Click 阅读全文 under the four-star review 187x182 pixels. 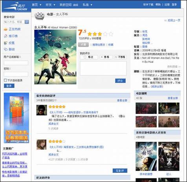pyautogui.click(x=53, y=155)
